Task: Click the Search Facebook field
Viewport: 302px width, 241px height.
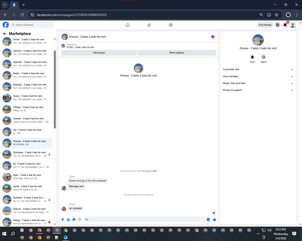Action: pyautogui.click(x=32, y=25)
